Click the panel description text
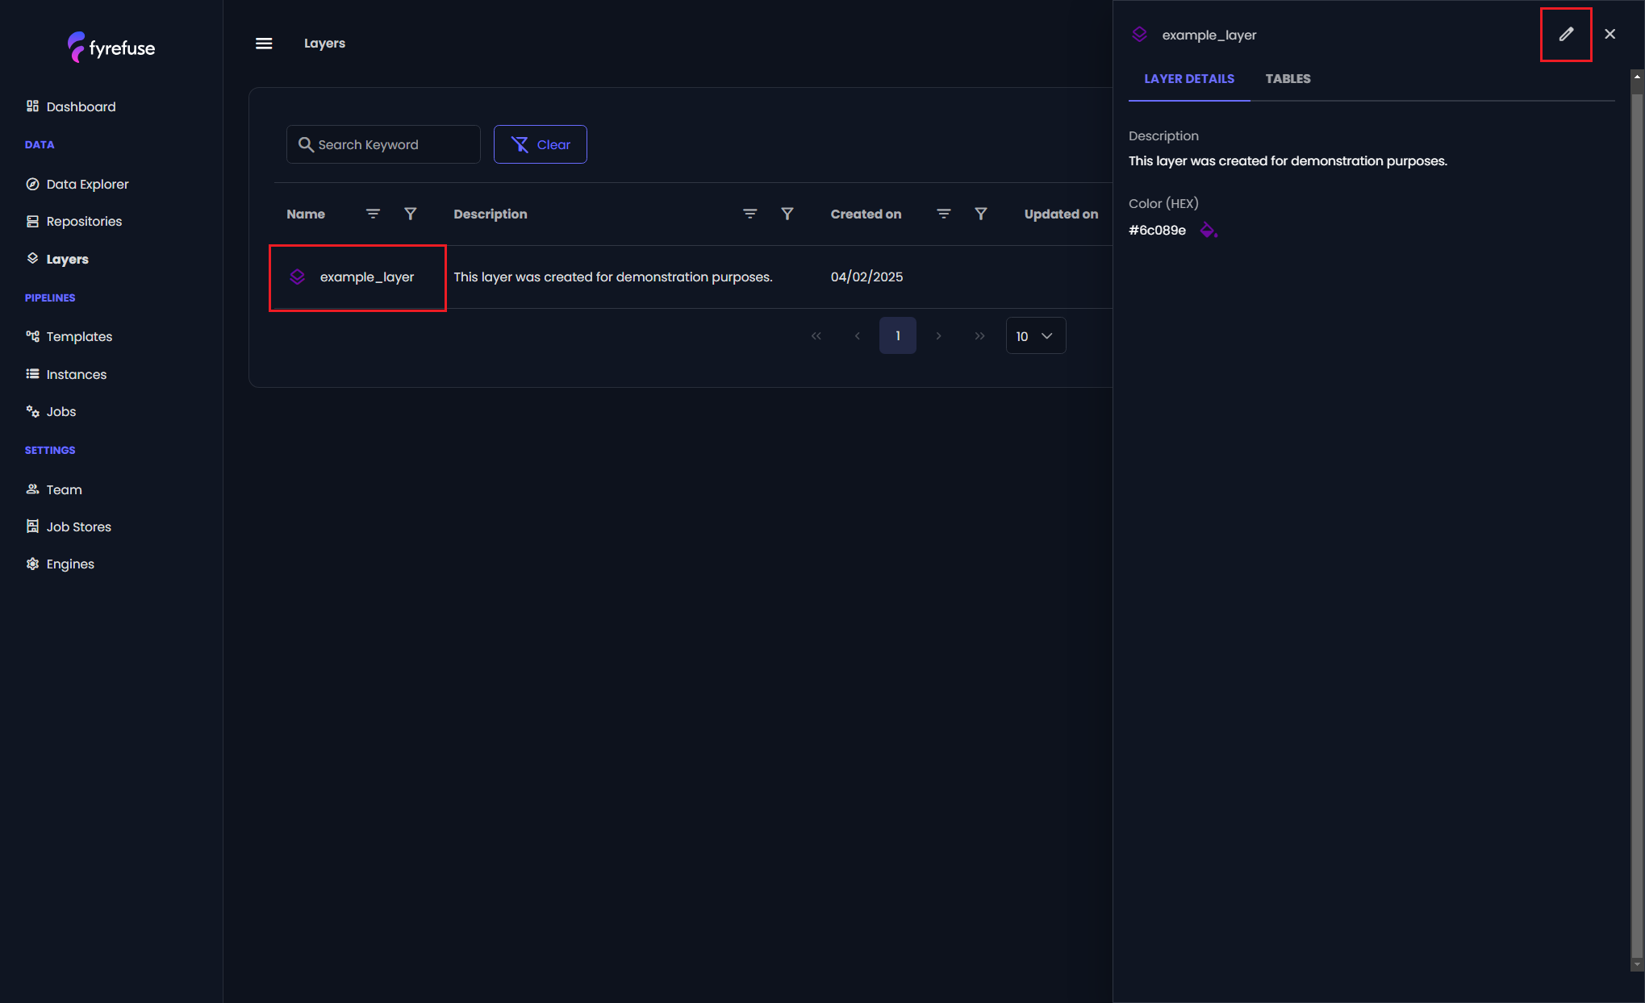This screenshot has height=1003, width=1645. [1288, 160]
